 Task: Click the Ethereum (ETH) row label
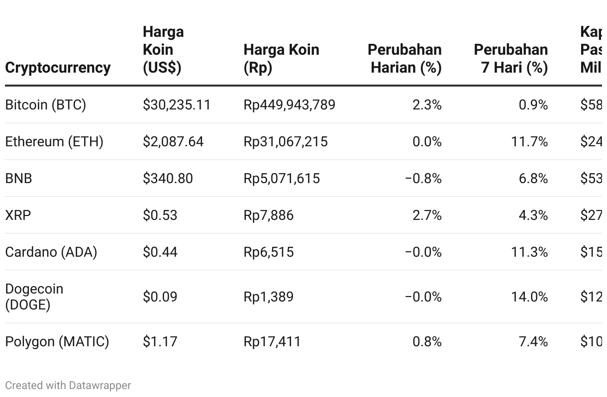pos(54,142)
